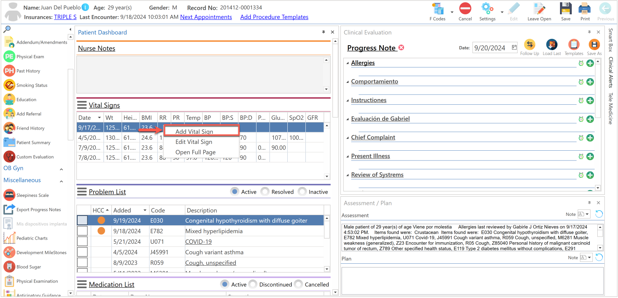
Task: Open the Settings dropdown arrow
Action: [502, 12]
